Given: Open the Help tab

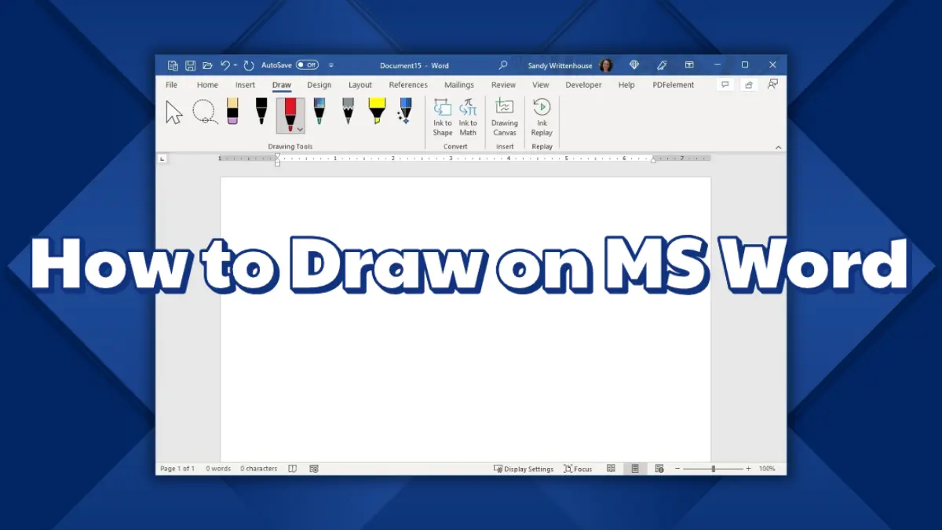Looking at the screenshot, I should coord(626,85).
